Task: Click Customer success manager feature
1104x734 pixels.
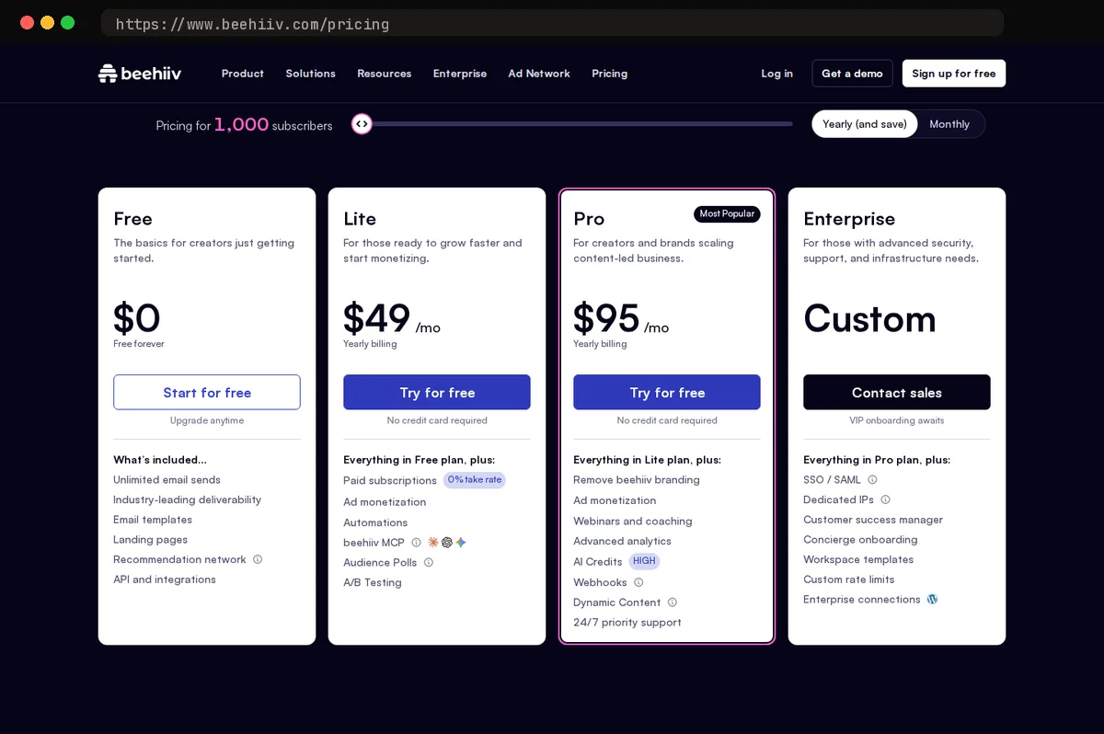Action: pos(873,520)
